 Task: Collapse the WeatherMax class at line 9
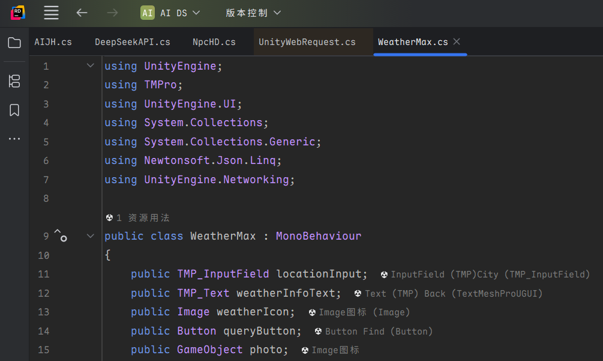91,236
